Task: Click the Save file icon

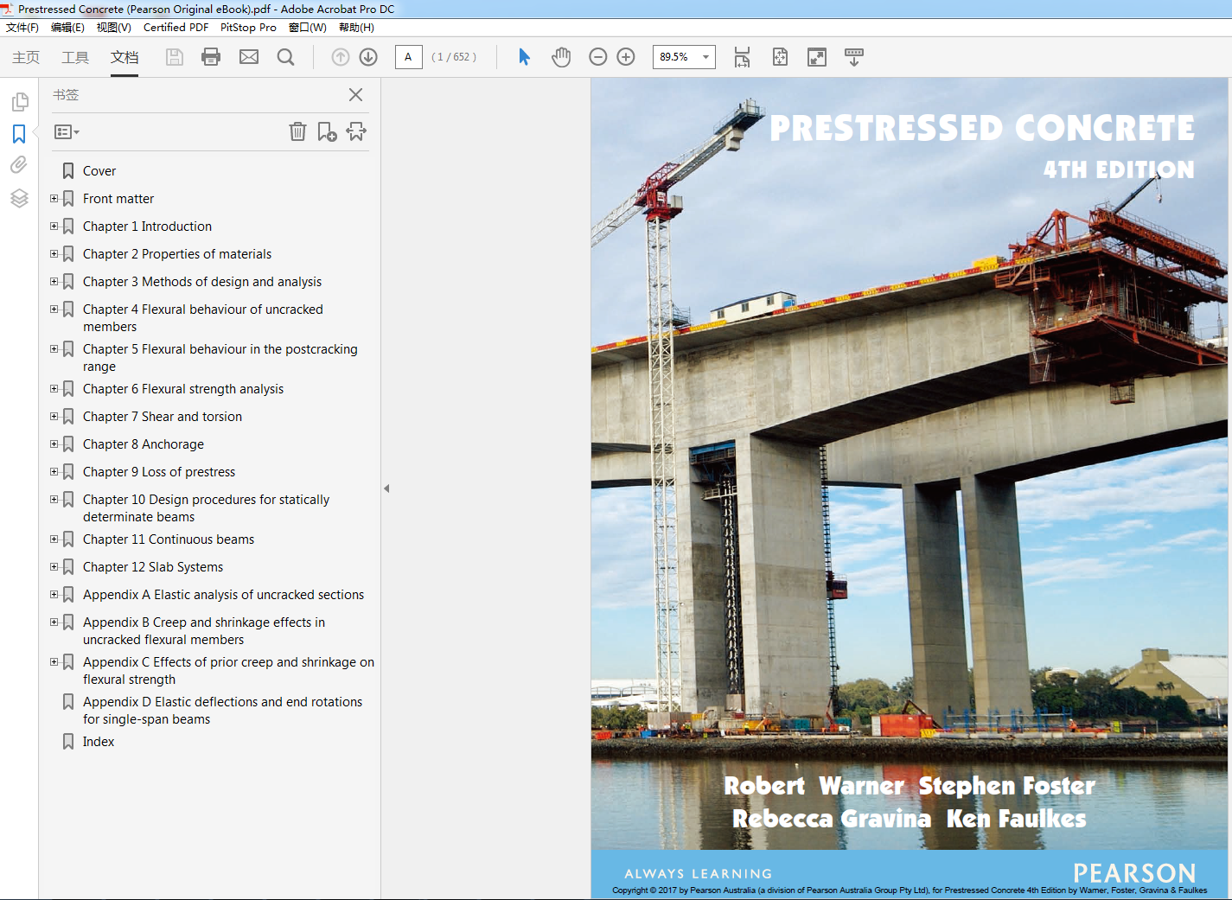Action: (x=175, y=57)
